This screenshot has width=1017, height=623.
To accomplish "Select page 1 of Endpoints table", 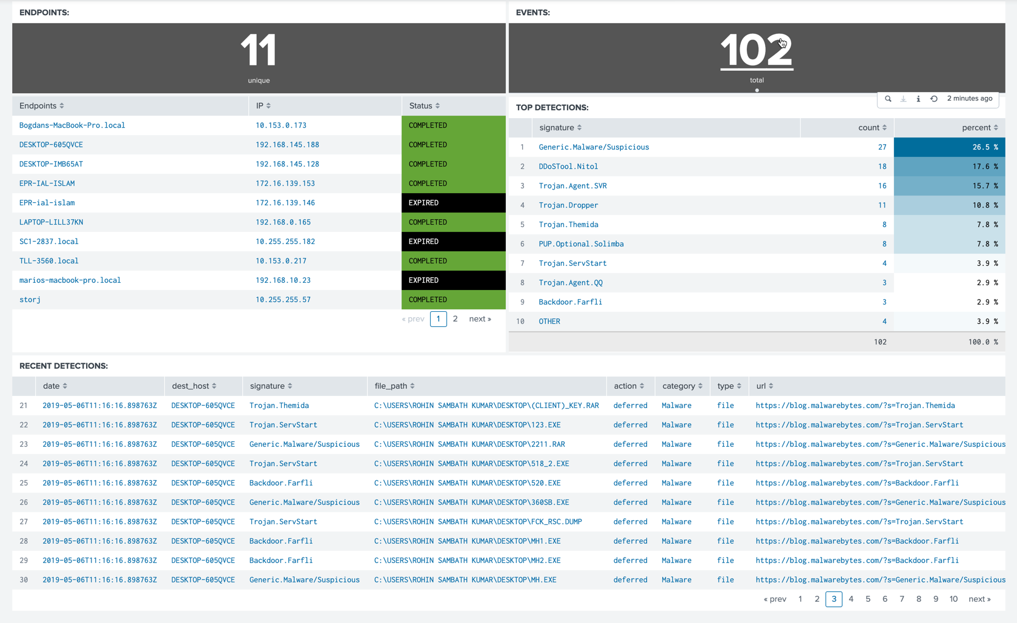I will 438,319.
